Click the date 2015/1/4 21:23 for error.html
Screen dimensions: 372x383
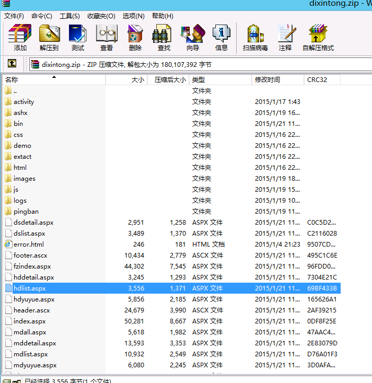[277, 244]
